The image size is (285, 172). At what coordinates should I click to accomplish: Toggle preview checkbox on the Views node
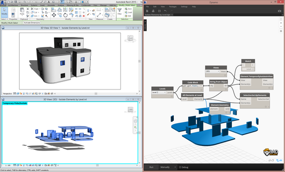(x=225, y=75)
